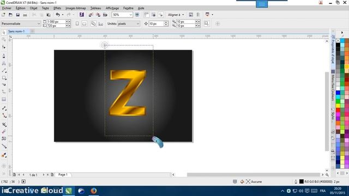Click the Zoom navigator icon at scrollbar corner

(x=327, y=175)
